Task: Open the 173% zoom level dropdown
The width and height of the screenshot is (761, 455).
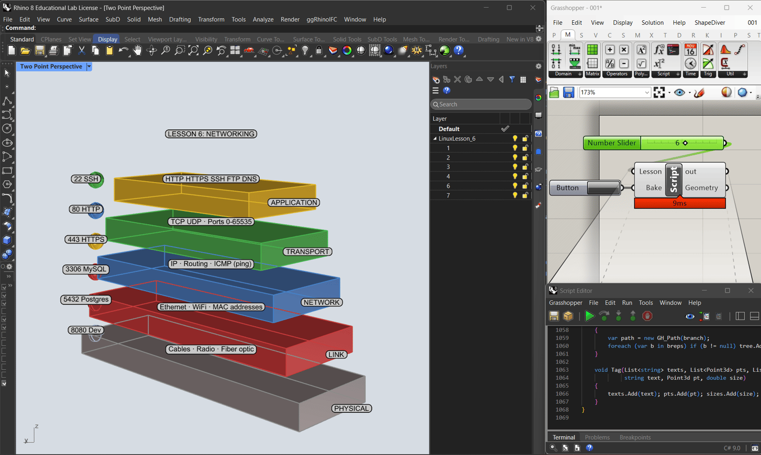Action: click(647, 93)
